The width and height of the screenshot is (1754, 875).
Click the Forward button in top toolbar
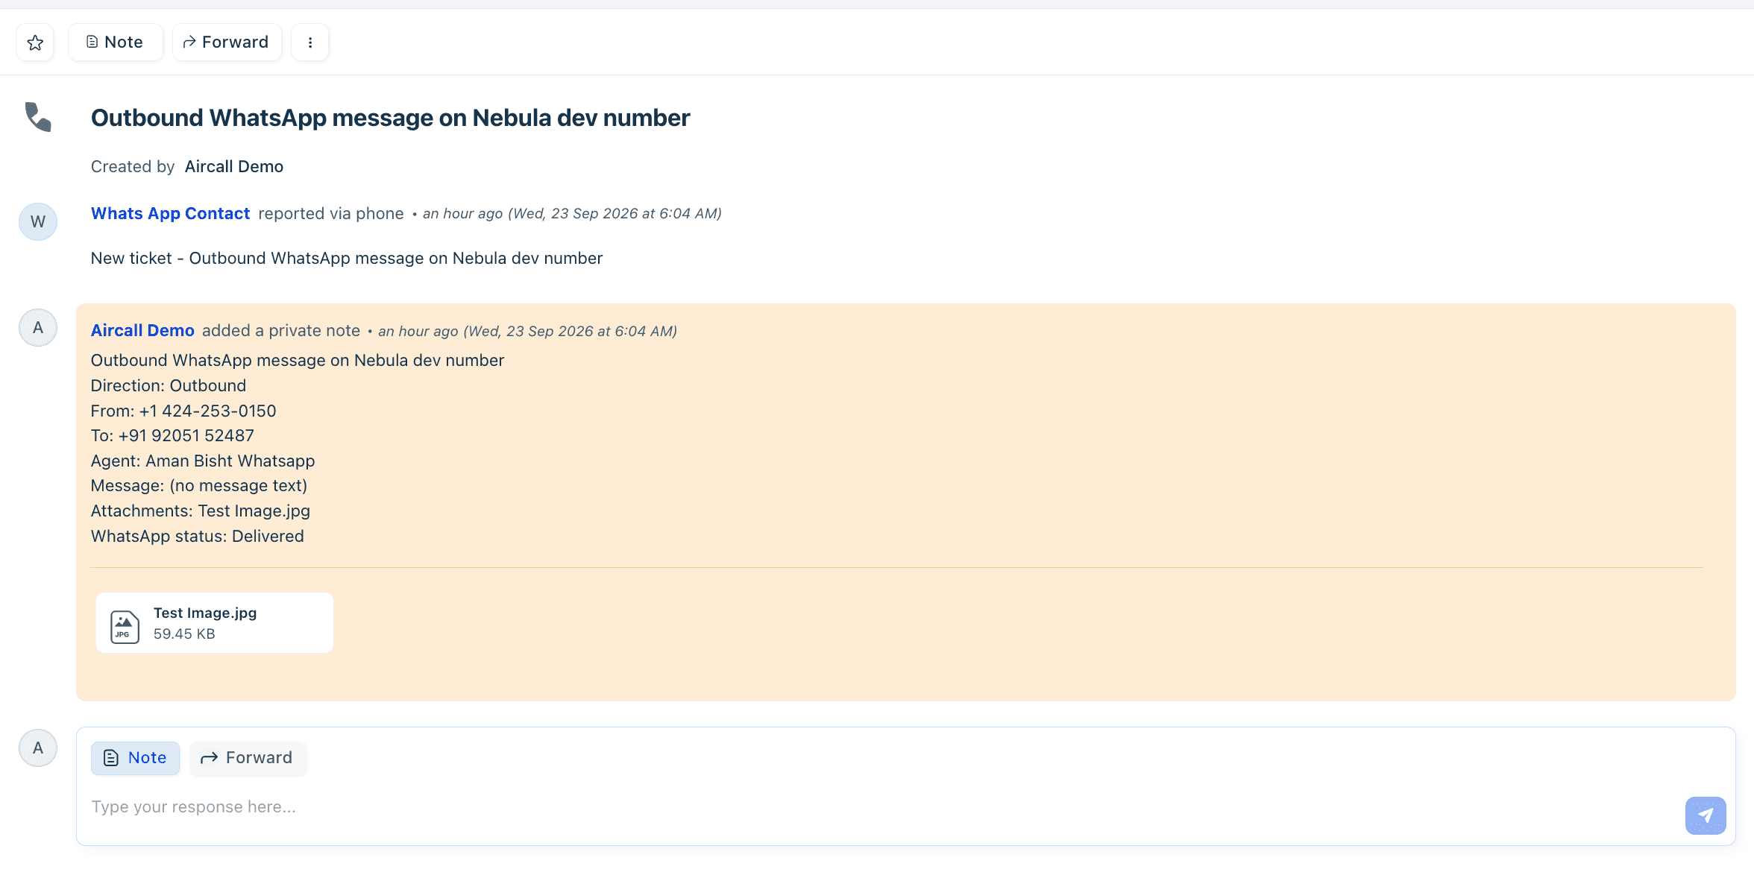[227, 42]
